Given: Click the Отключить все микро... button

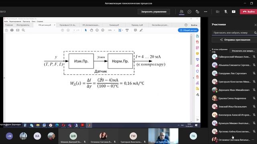Looking at the screenshot, I should (243, 51).
